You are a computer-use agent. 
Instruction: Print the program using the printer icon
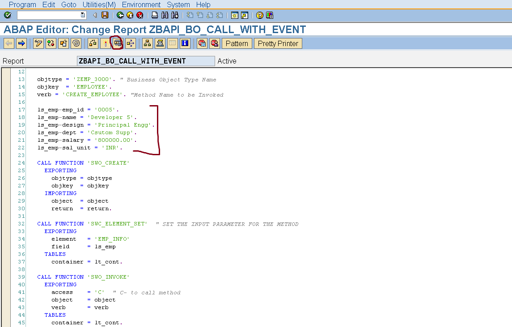click(155, 15)
